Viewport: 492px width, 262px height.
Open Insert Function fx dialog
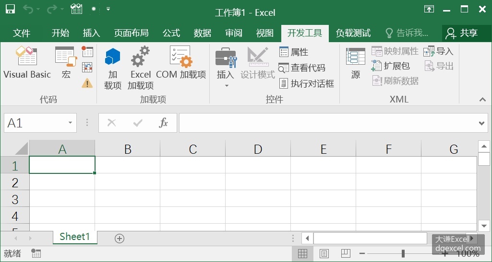[x=164, y=123]
